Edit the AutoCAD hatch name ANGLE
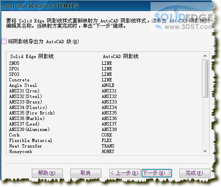The width and height of the screenshot is (221, 187). tap(108, 85)
